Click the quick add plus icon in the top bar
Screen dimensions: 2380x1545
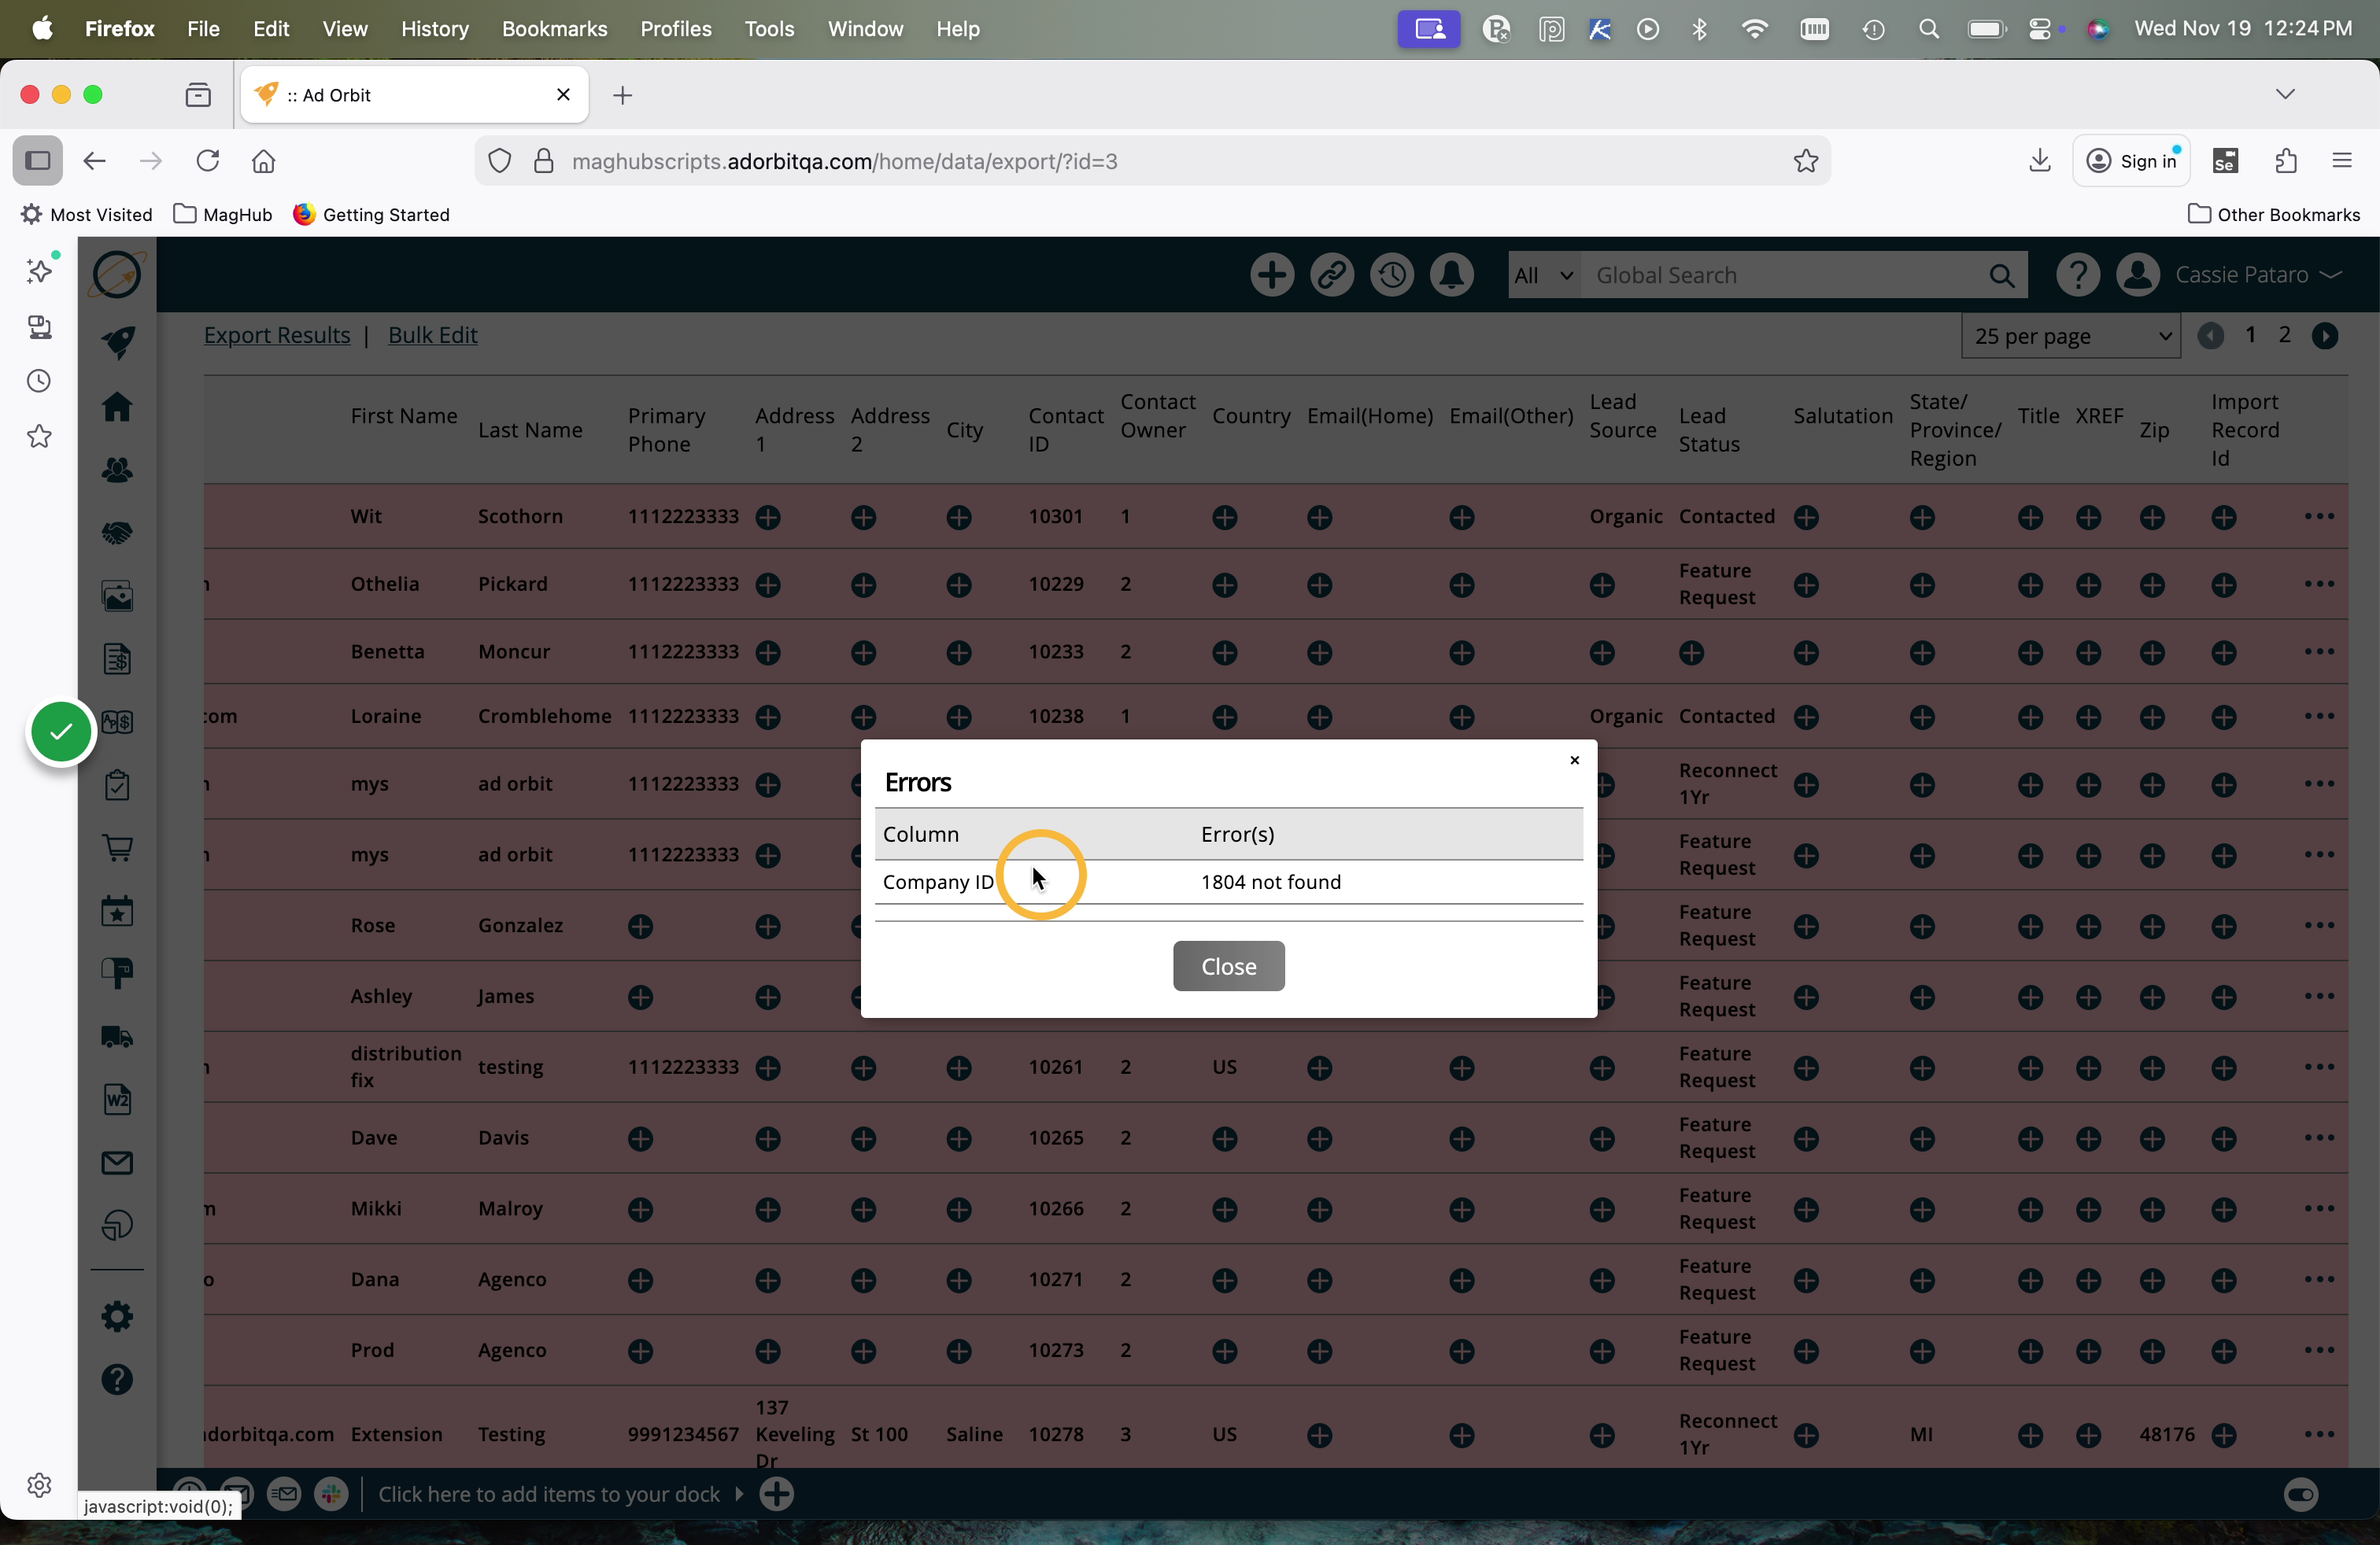click(x=1272, y=275)
